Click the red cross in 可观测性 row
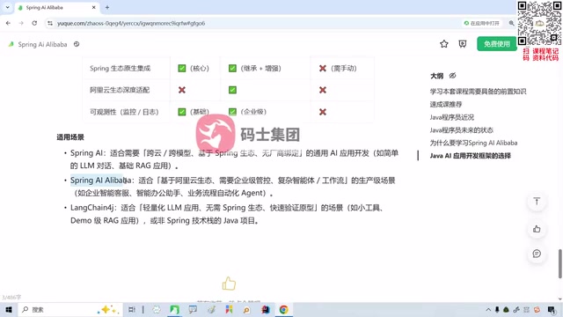 [x=323, y=112]
